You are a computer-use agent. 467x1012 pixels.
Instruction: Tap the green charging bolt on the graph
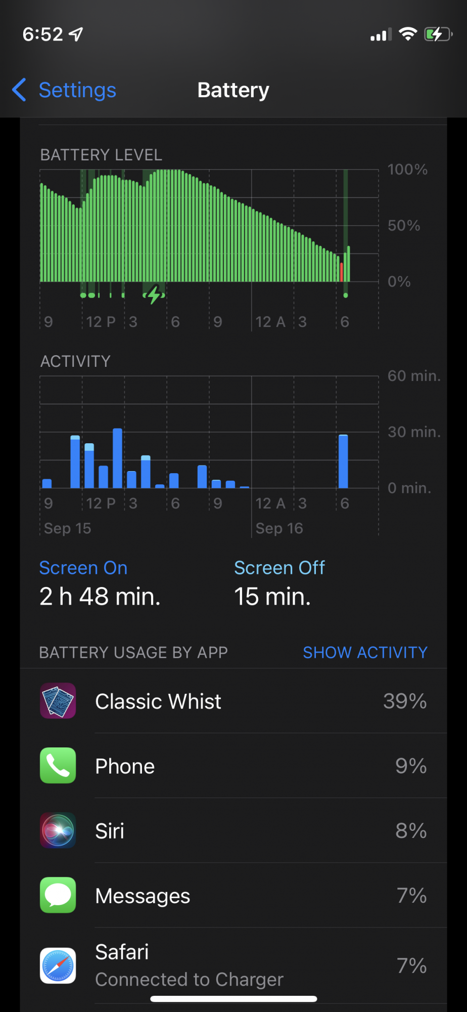click(x=154, y=294)
